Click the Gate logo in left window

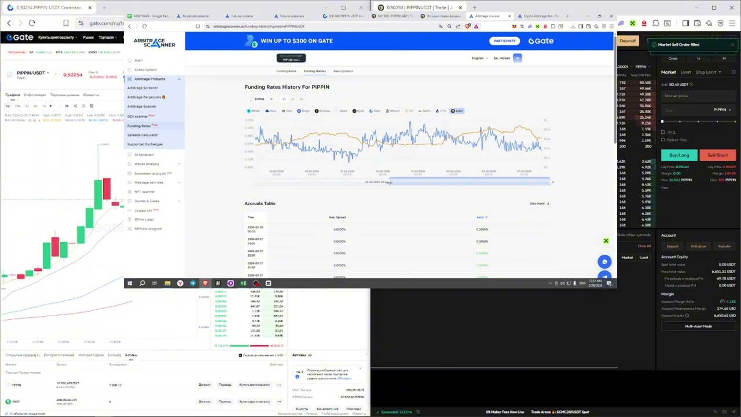coord(20,37)
